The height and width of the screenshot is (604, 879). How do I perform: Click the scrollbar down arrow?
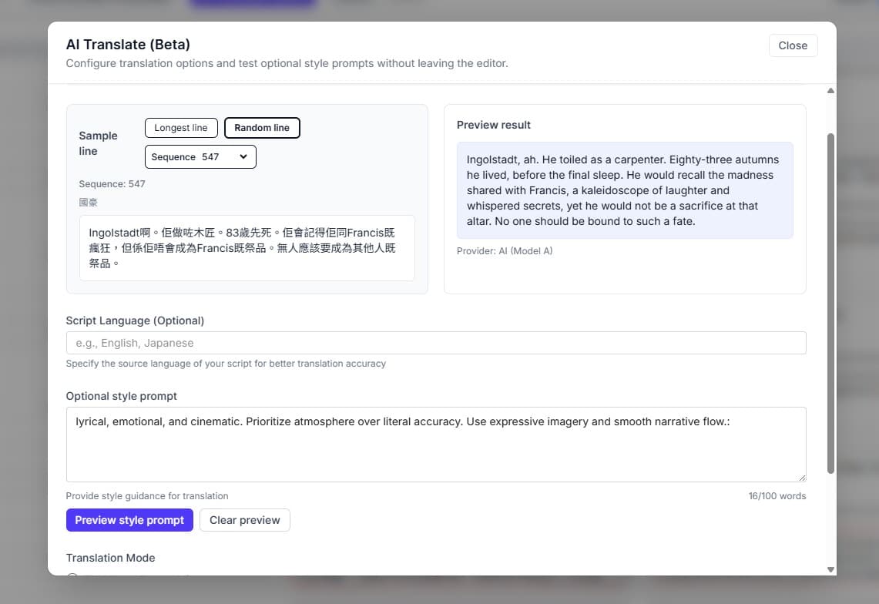click(x=830, y=569)
